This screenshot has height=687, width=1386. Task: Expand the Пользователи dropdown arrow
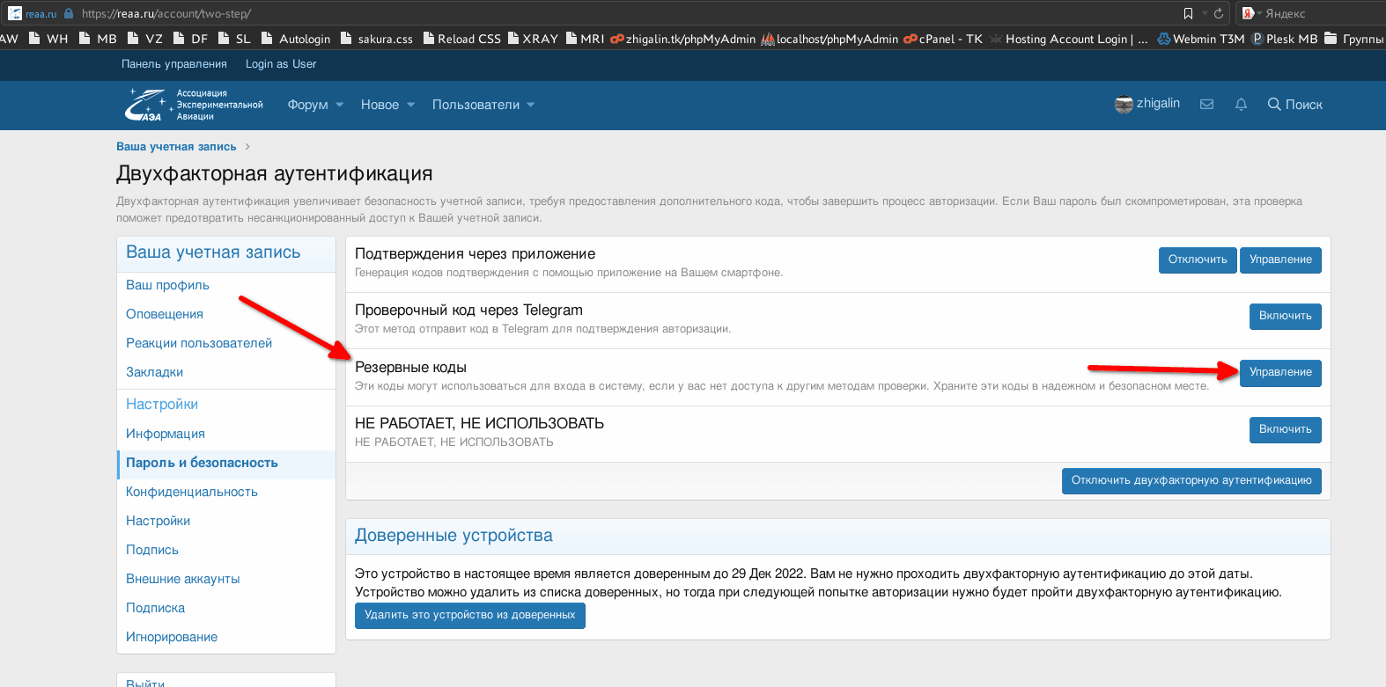coord(531,105)
